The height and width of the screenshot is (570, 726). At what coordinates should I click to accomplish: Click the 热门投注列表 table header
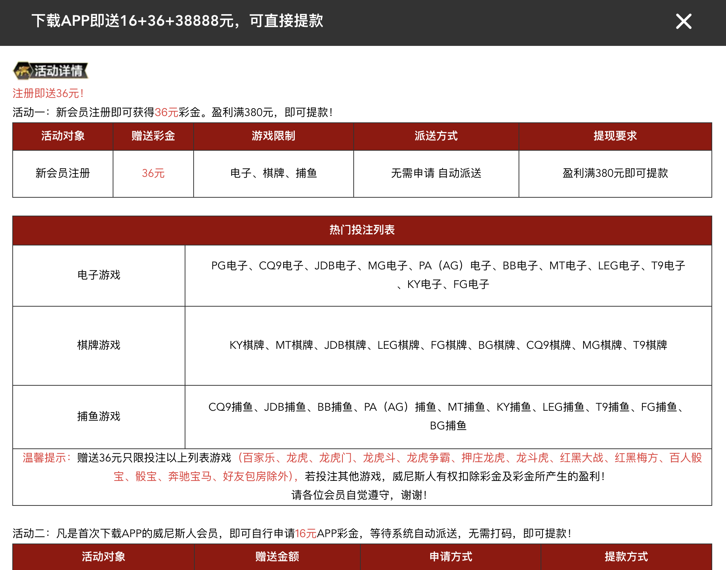[x=362, y=230]
